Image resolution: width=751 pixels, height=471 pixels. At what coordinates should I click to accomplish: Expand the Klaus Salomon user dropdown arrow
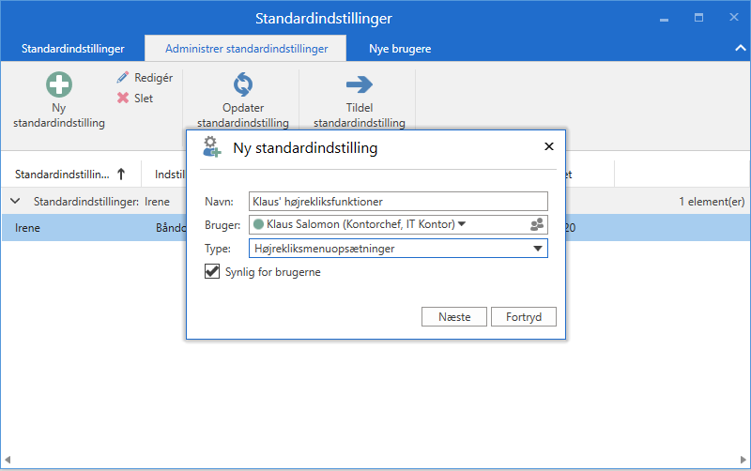click(462, 224)
